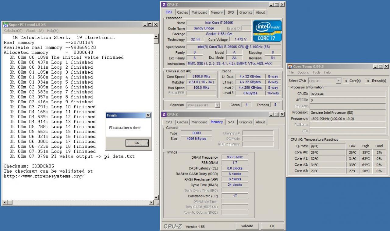Click the DRAM Frequency value 933.5 MHz
This screenshot has width=390, height=231.
[235, 157]
